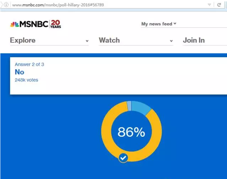This screenshot has width=227, height=179.
Task: Open the Watch menu
Action: pos(109,40)
